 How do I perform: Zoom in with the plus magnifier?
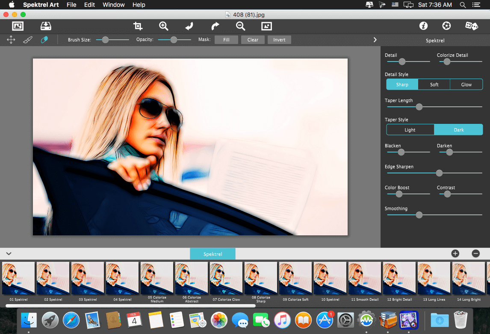[x=164, y=26]
